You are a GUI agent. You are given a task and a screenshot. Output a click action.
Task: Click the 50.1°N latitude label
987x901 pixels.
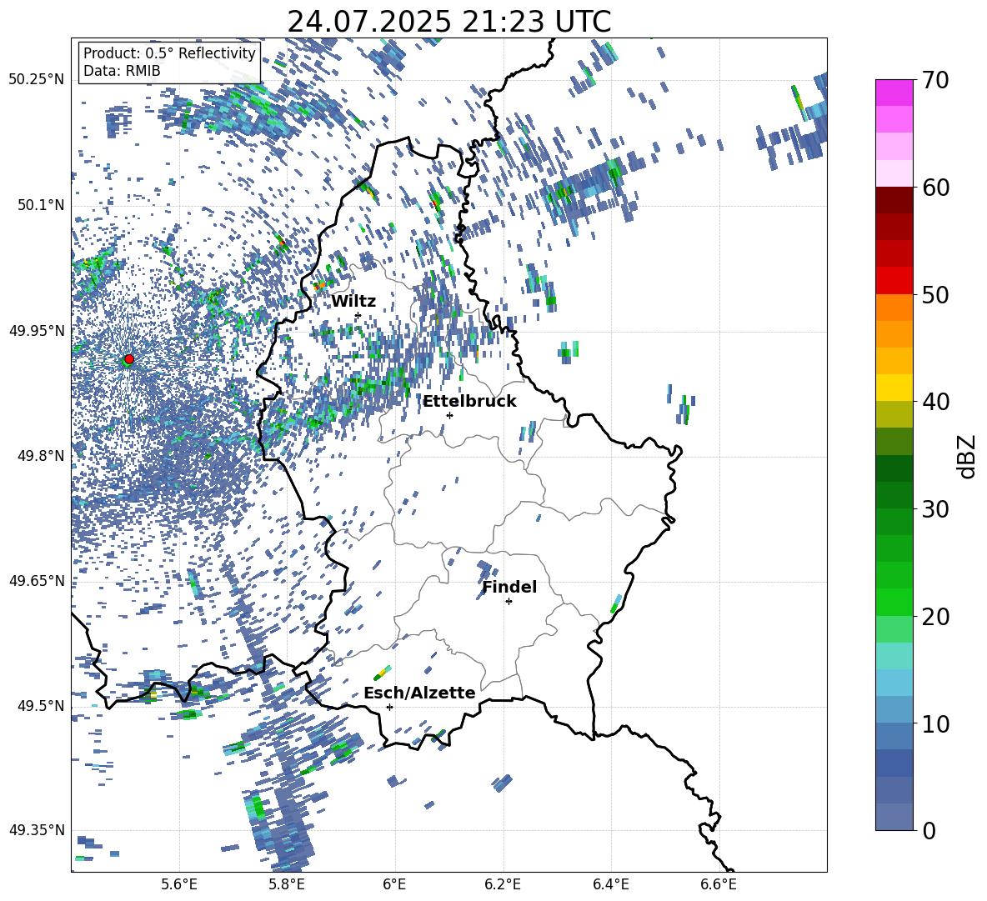tap(42, 205)
